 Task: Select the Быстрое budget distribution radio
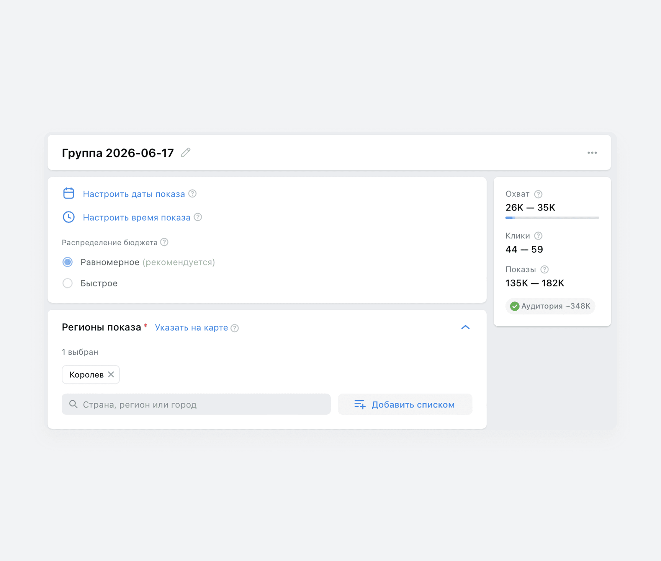[x=67, y=283]
